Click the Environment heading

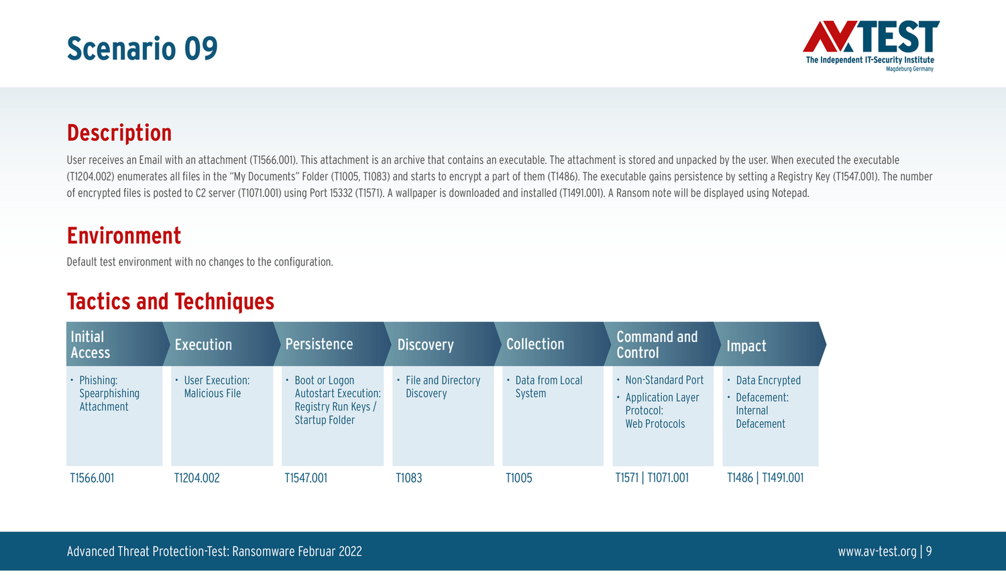[124, 235]
